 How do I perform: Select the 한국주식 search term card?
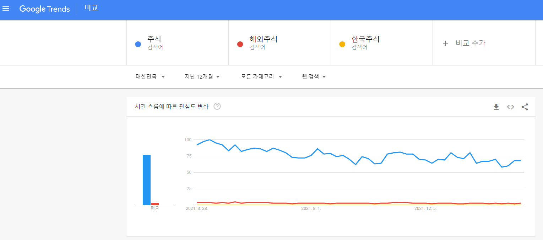(366, 42)
